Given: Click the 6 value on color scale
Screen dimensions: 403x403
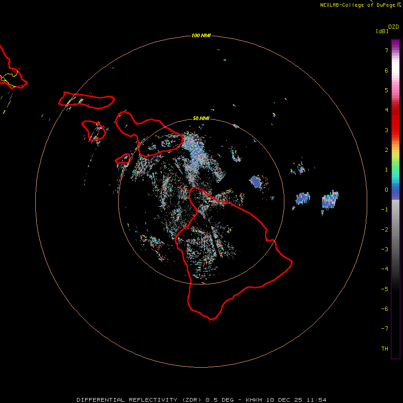Looking at the screenshot, I should pos(386,70).
